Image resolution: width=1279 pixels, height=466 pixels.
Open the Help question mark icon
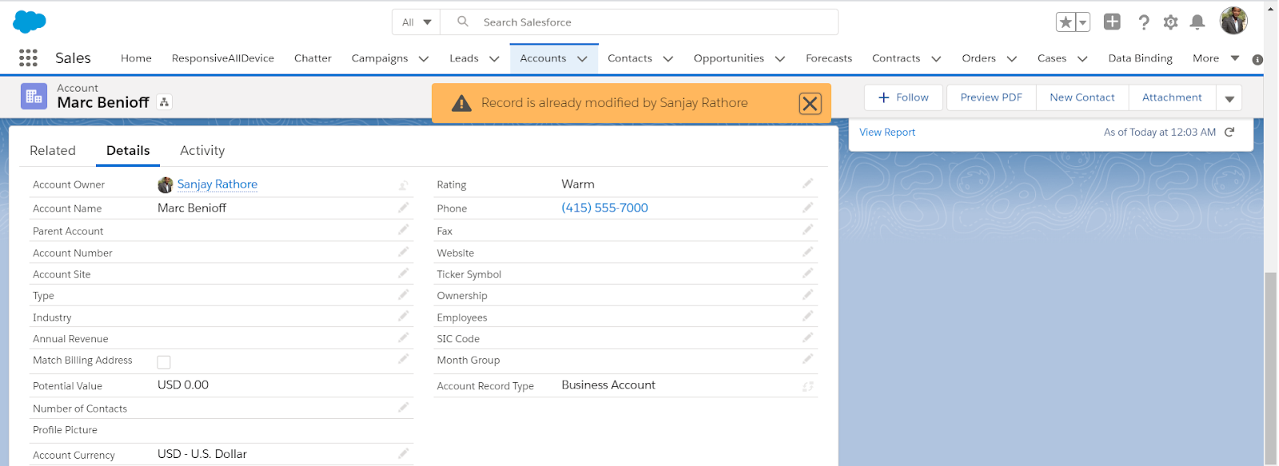[x=1144, y=22]
